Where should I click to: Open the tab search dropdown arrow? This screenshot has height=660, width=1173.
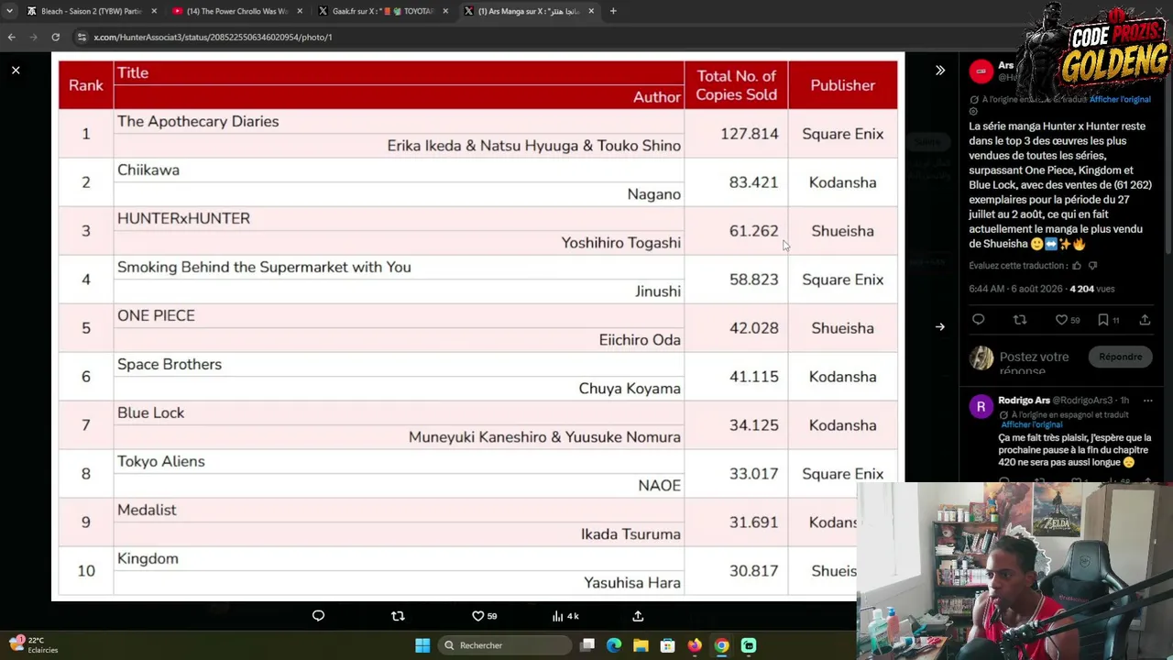tap(9, 11)
